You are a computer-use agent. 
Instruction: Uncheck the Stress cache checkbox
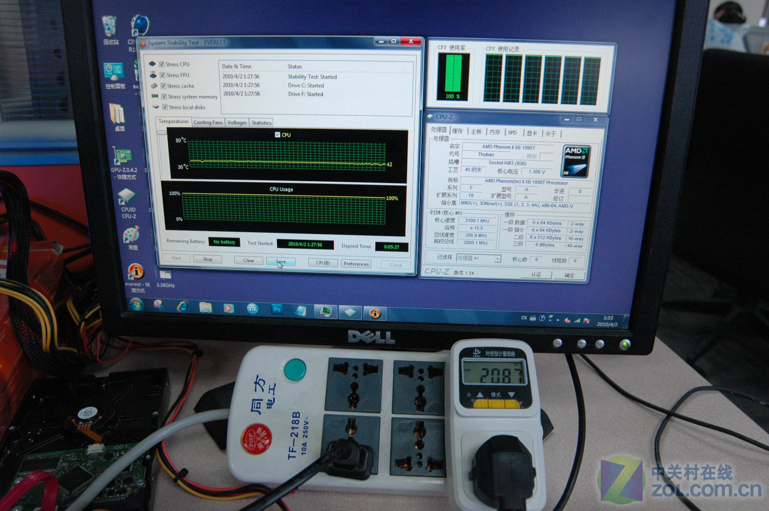[x=163, y=86]
